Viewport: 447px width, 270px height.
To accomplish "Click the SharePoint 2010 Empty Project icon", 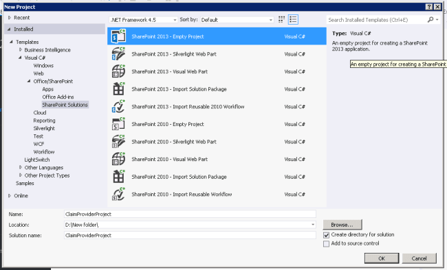I will tap(118, 124).
